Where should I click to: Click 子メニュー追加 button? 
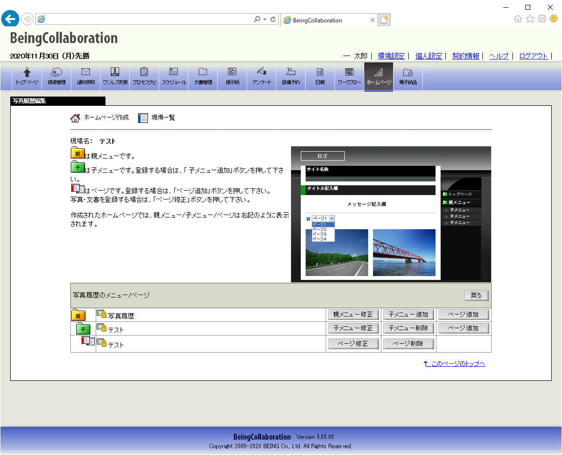tap(408, 315)
